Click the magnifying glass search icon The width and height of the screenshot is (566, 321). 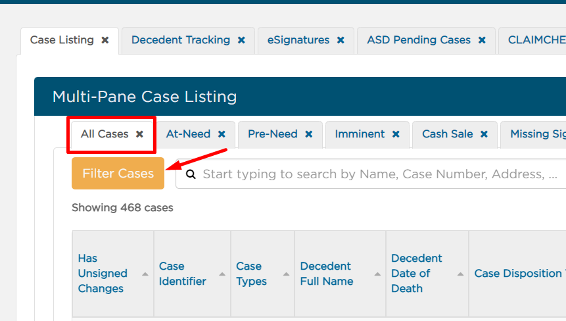pyautogui.click(x=191, y=174)
